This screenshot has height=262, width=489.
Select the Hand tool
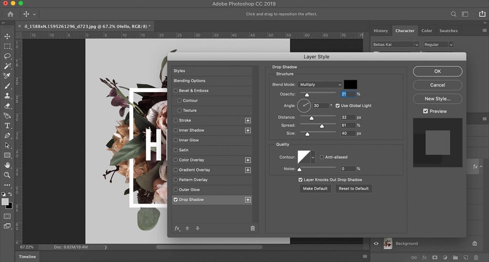coord(7,165)
